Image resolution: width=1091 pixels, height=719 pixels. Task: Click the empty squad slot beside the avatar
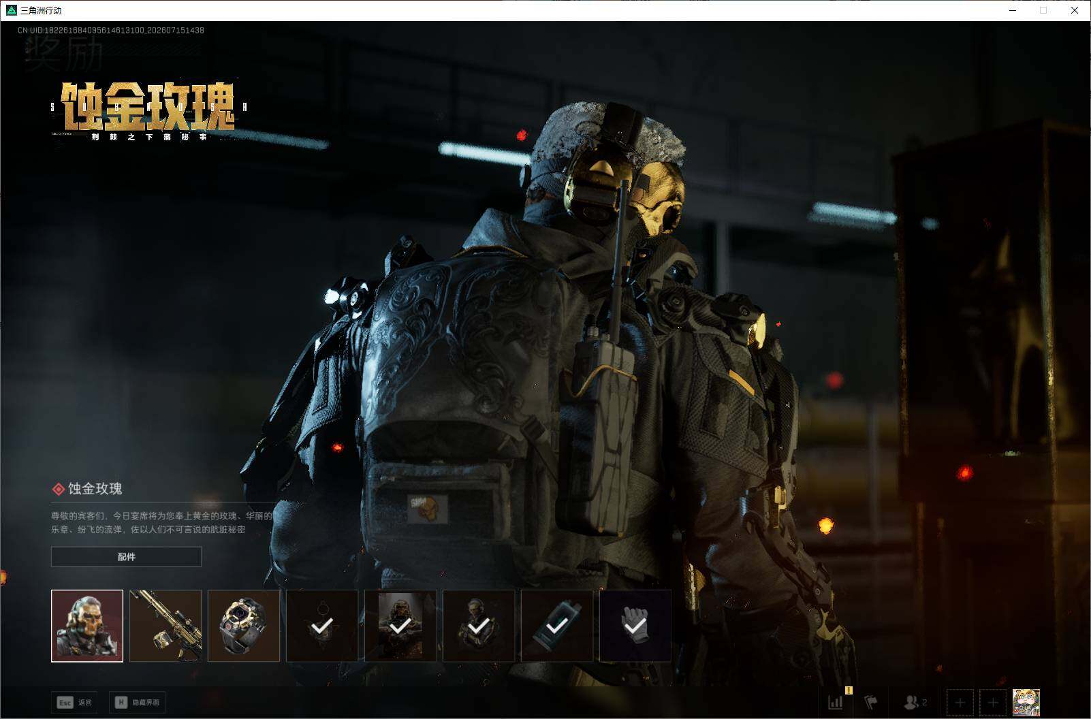[992, 702]
